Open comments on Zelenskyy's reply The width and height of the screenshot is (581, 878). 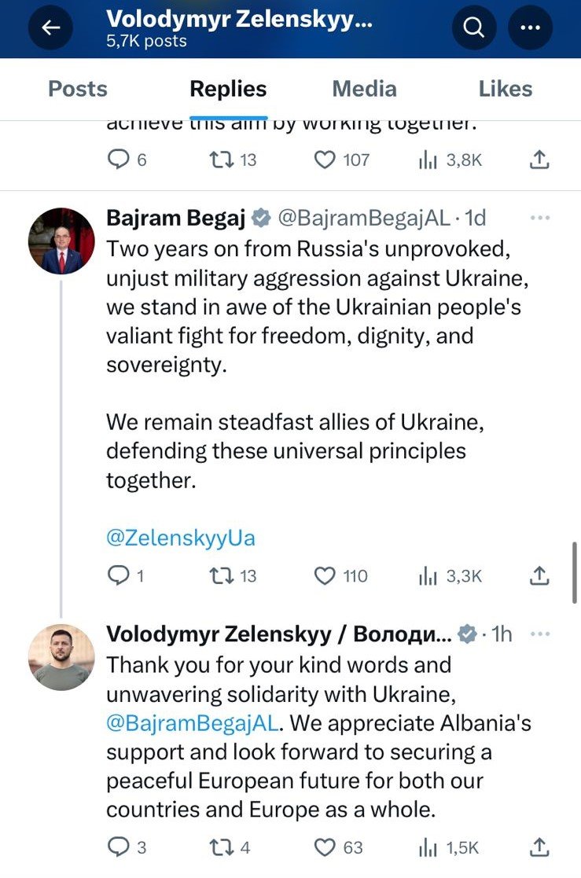(117, 847)
